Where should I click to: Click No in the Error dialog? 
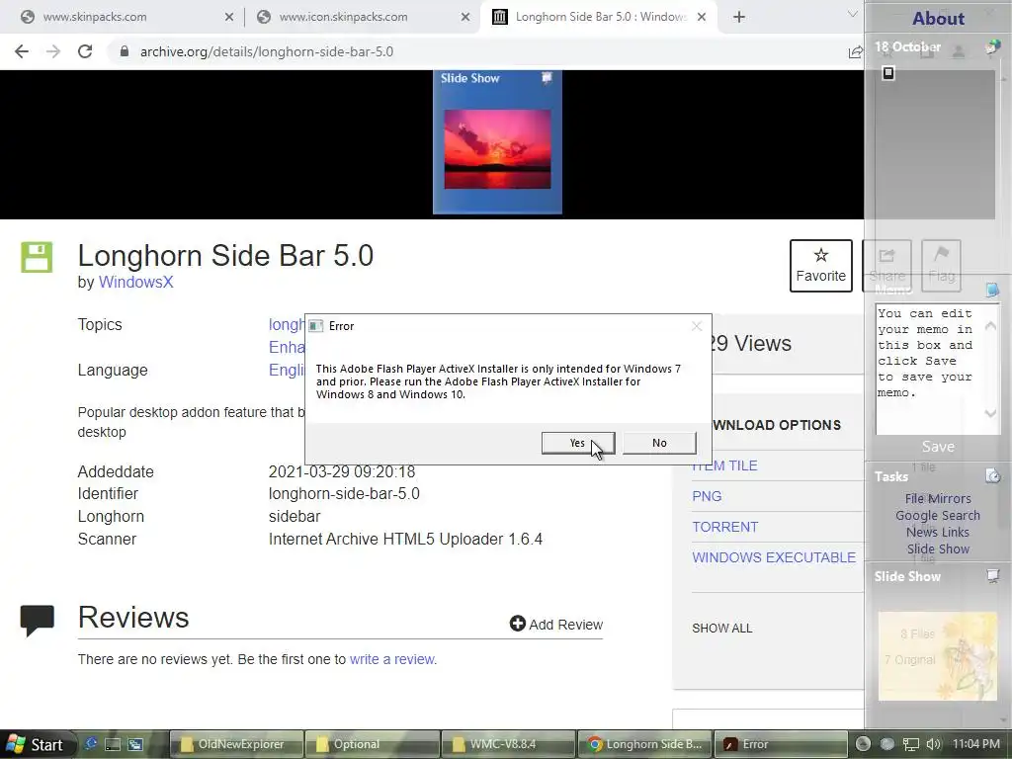click(x=659, y=443)
